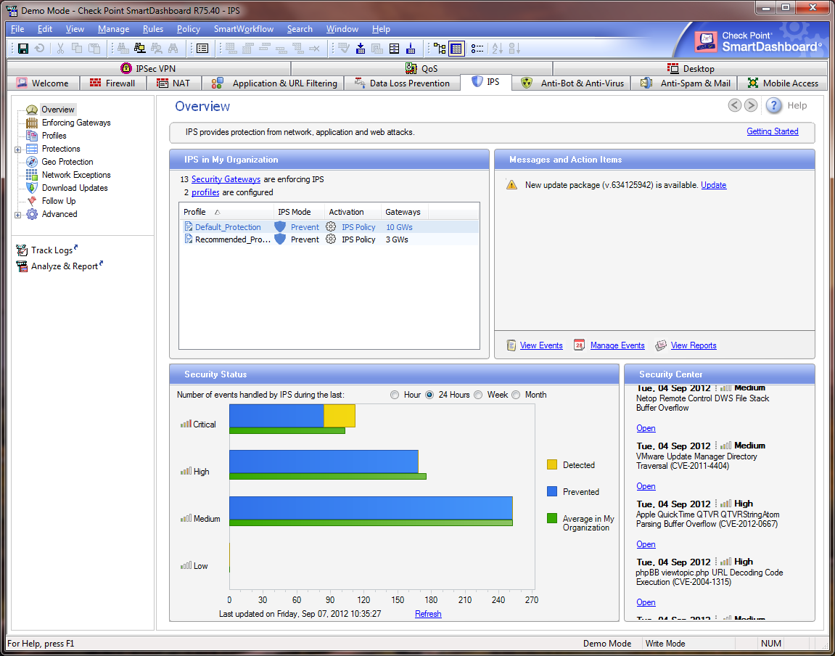Click the Analyze & Report icon
The image size is (835, 656).
click(22, 267)
